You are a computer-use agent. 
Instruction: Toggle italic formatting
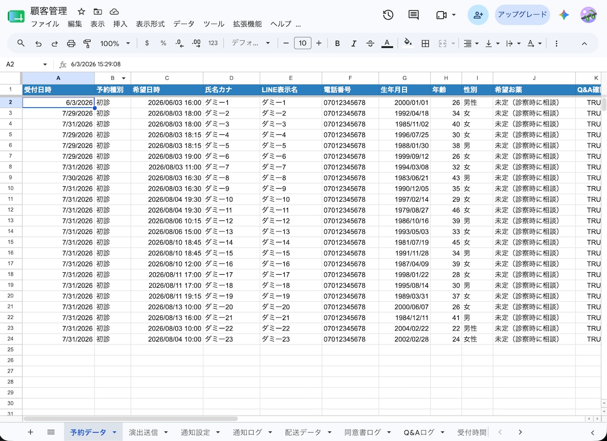pos(354,43)
